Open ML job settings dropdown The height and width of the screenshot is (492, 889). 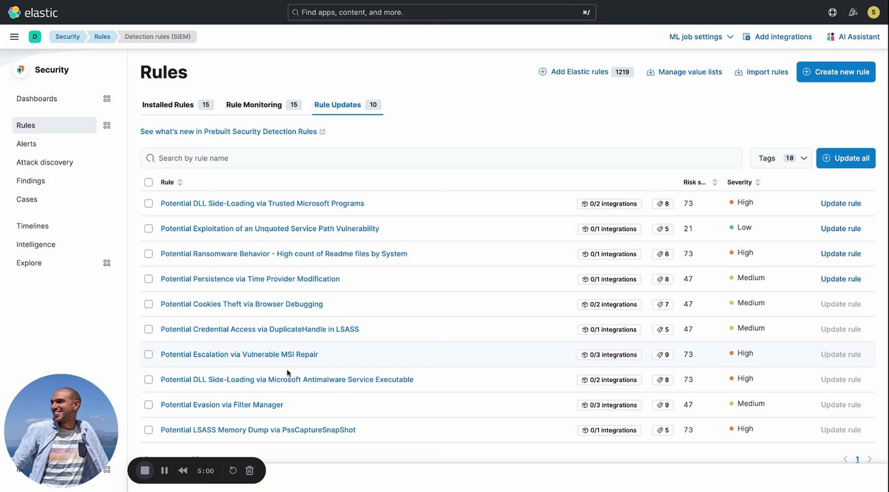[x=701, y=37]
